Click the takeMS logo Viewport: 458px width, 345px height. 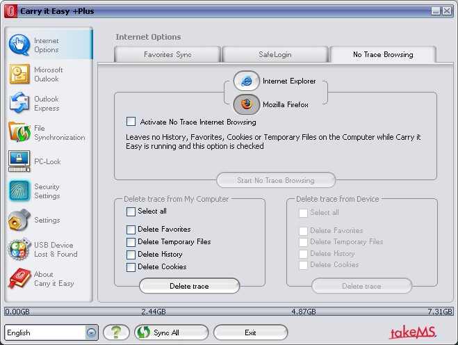point(413,332)
